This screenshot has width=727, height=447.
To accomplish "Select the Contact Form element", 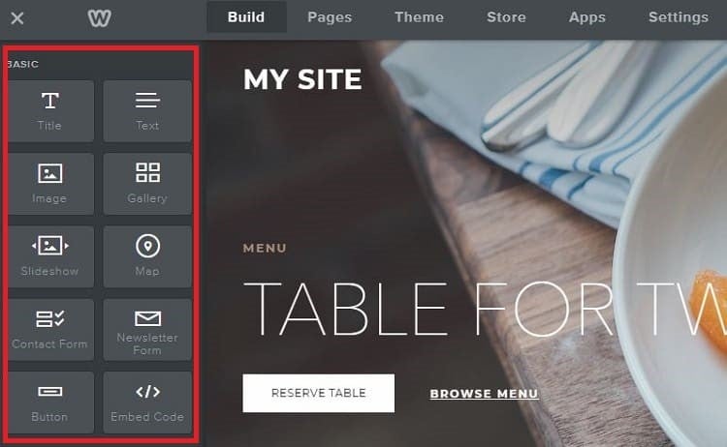I will pos(51,330).
